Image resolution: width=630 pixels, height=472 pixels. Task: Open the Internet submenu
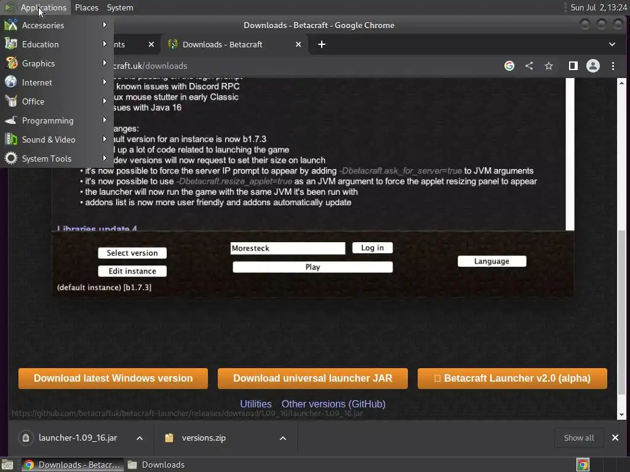(x=56, y=82)
